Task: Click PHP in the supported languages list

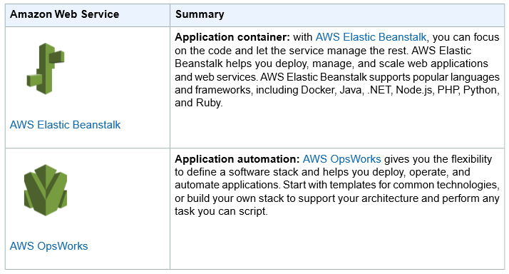Action: point(448,90)
